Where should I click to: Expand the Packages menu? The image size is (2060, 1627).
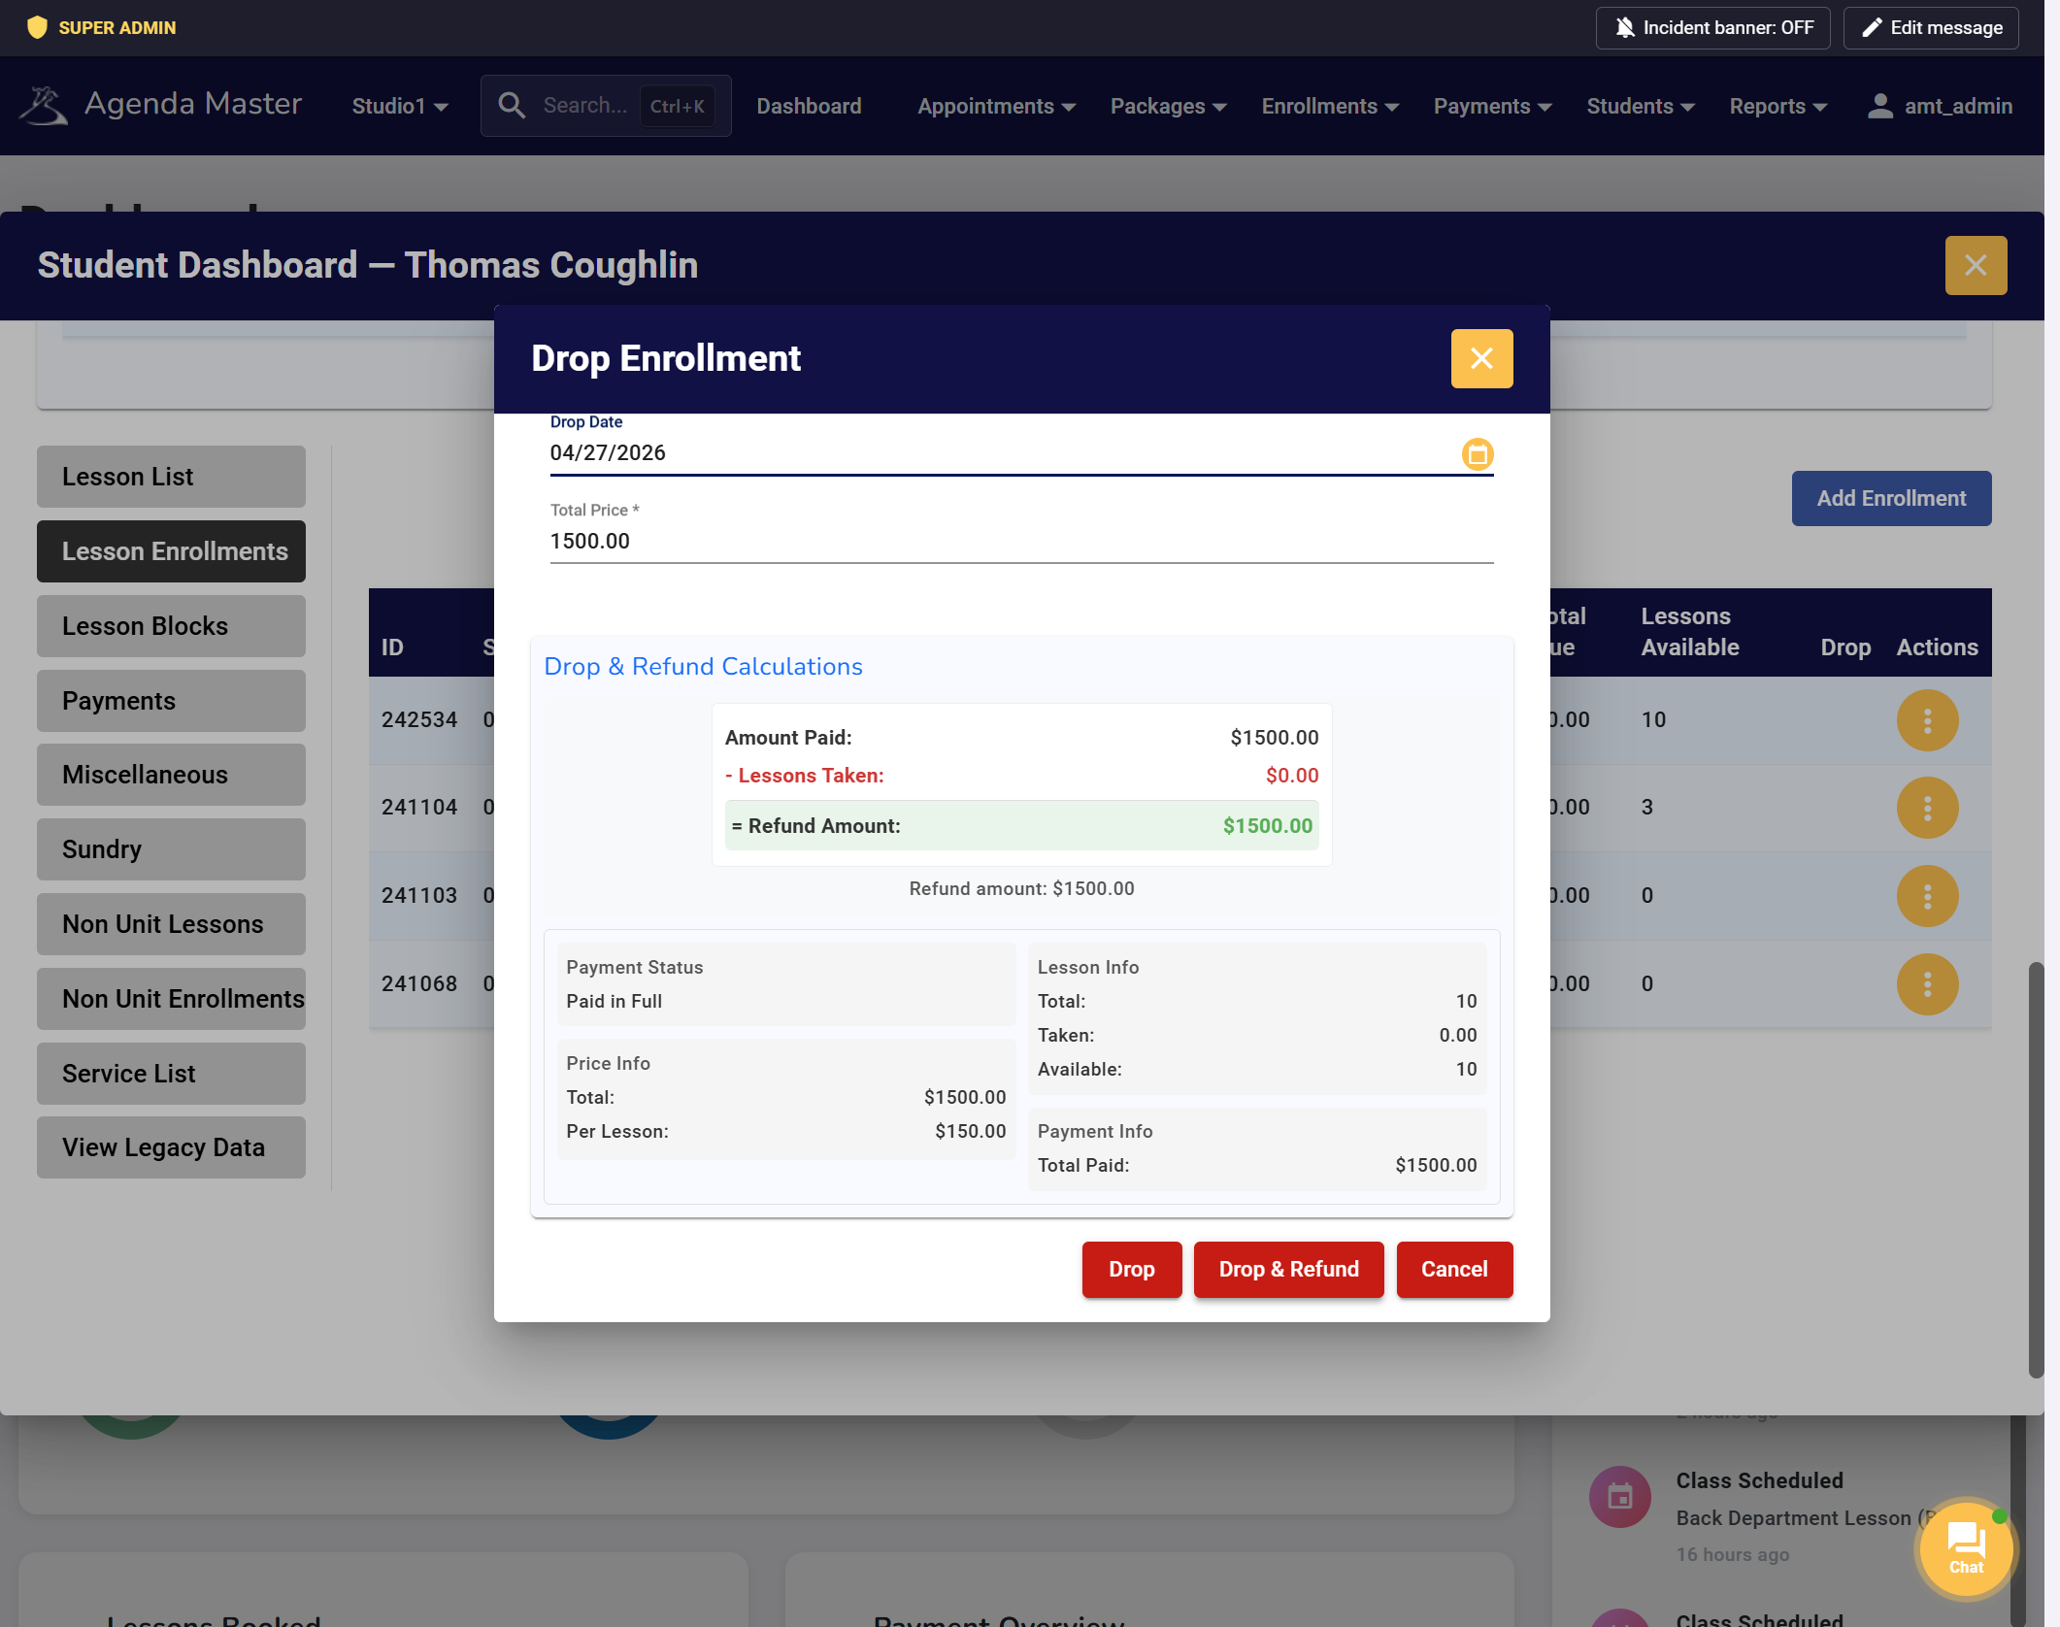tap(1168, 107)
